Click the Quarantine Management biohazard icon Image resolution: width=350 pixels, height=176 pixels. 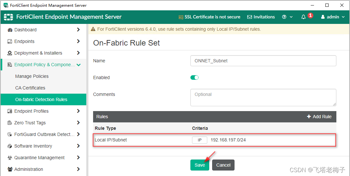pyautogui.click(x=10, y=158)
